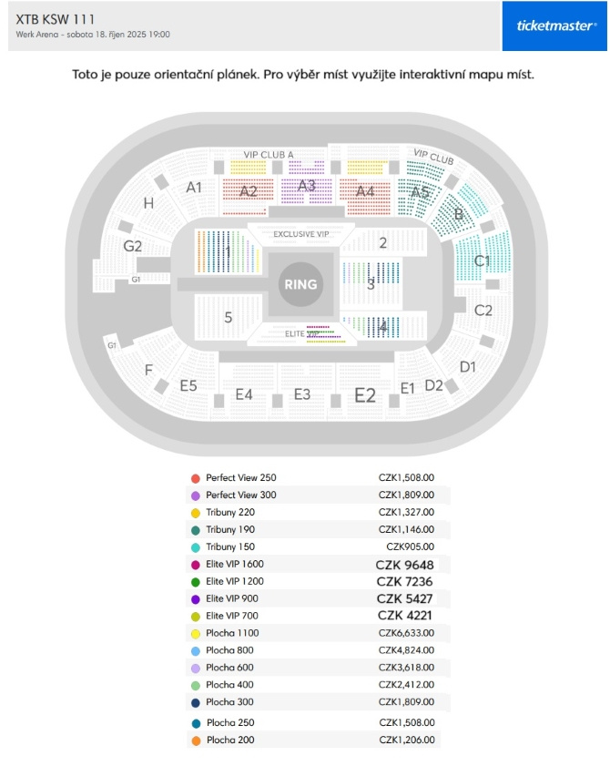Viewport: 610px width, 766px height.
Task: Click the magenta Elite VIP 1600 legend dot
Action: coord(196,565)
